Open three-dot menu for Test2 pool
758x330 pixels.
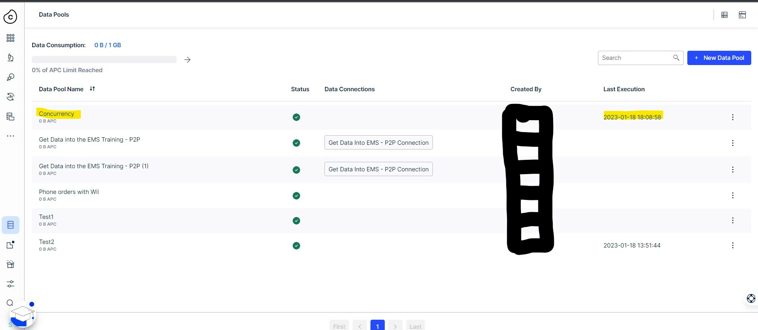[x=733, y=246]
